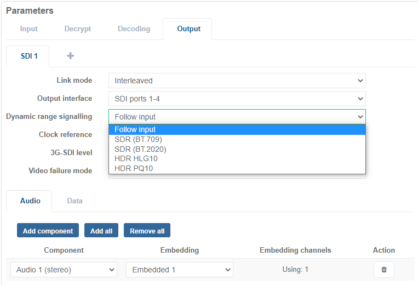Select HDR PQ10 signalling option

[x=134, y=168]
